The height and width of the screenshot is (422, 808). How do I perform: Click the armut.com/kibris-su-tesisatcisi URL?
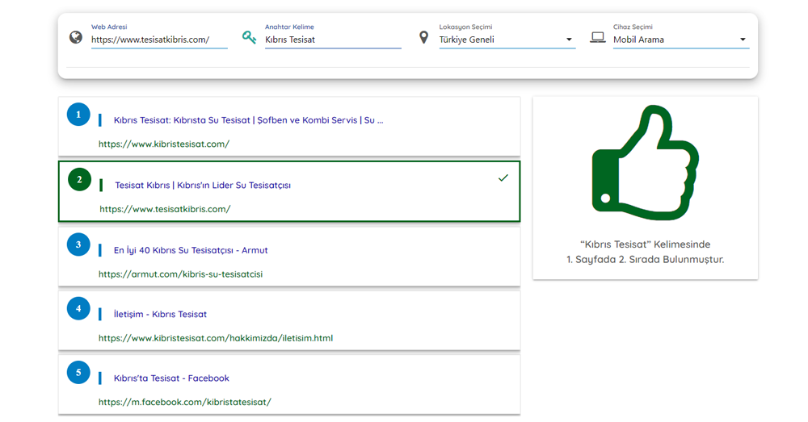(x=180, y=274)
